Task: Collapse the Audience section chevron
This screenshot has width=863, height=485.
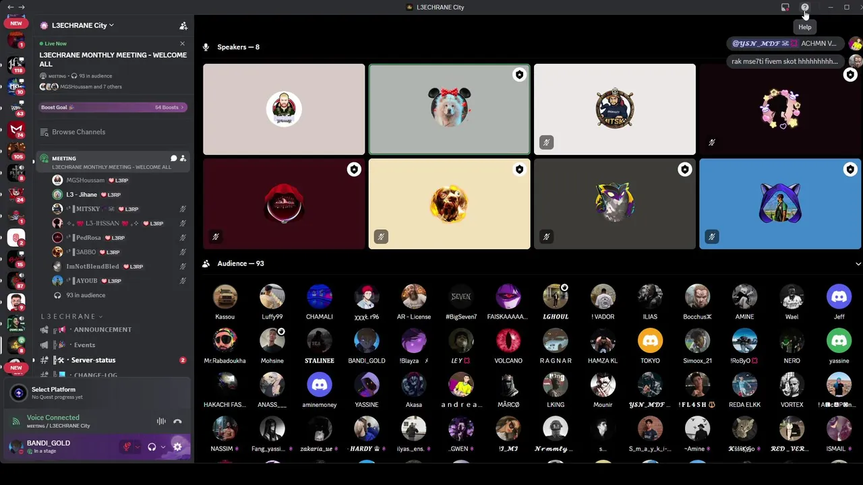Action: (x=858, y=264)
